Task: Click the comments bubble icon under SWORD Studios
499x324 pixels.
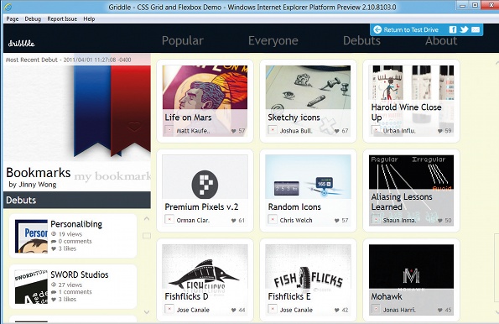Action: coord(54,292)
